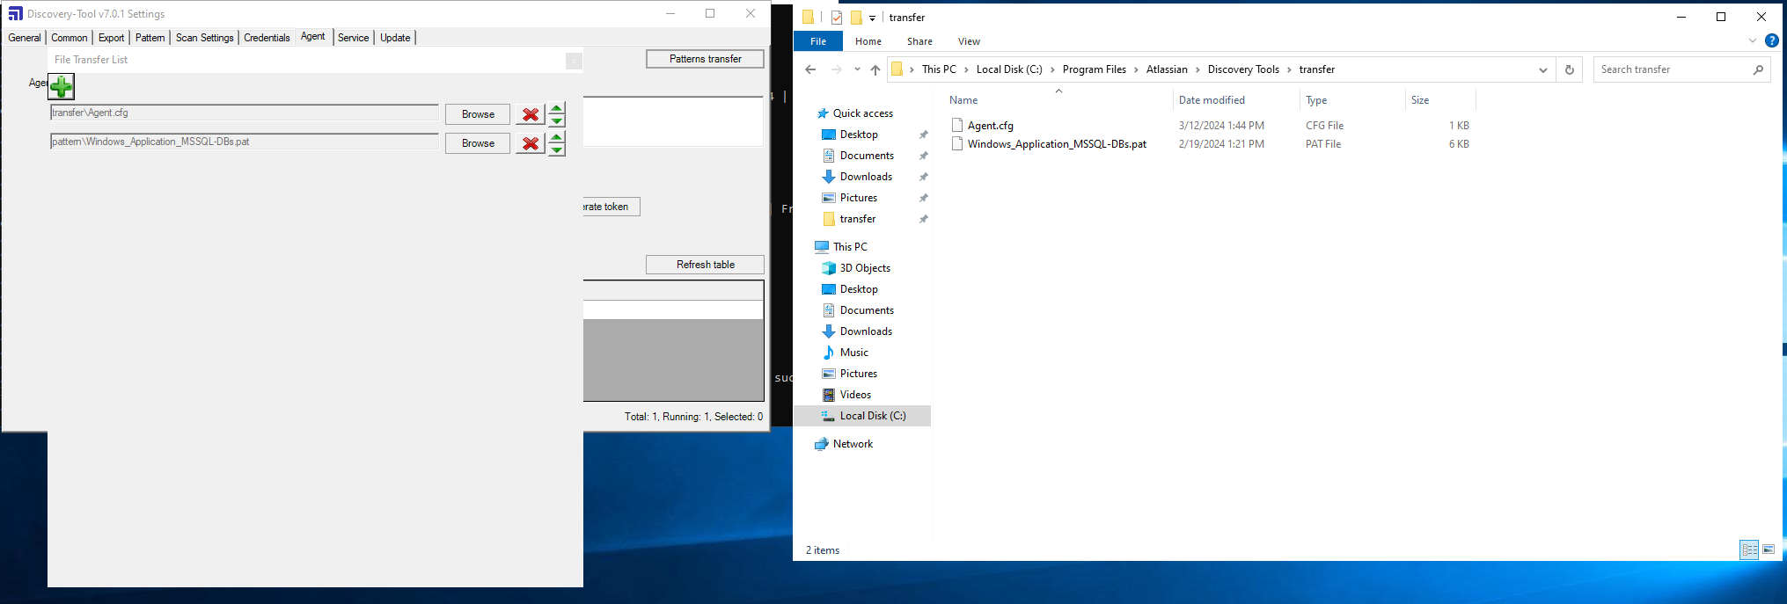Open the recent locations dropdown in Explorer

click(857, 69)
